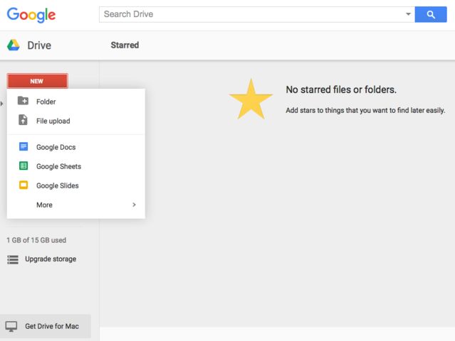Click the red NEW button
This screenshot has width=455, height=341.
pyautogui.click(x=38, y=81)
